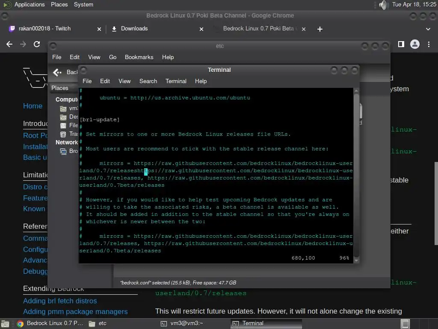Select Browse Network entry in sidebar
The width and height of the screenshot is (438, 329).
(x=69, y=151)
